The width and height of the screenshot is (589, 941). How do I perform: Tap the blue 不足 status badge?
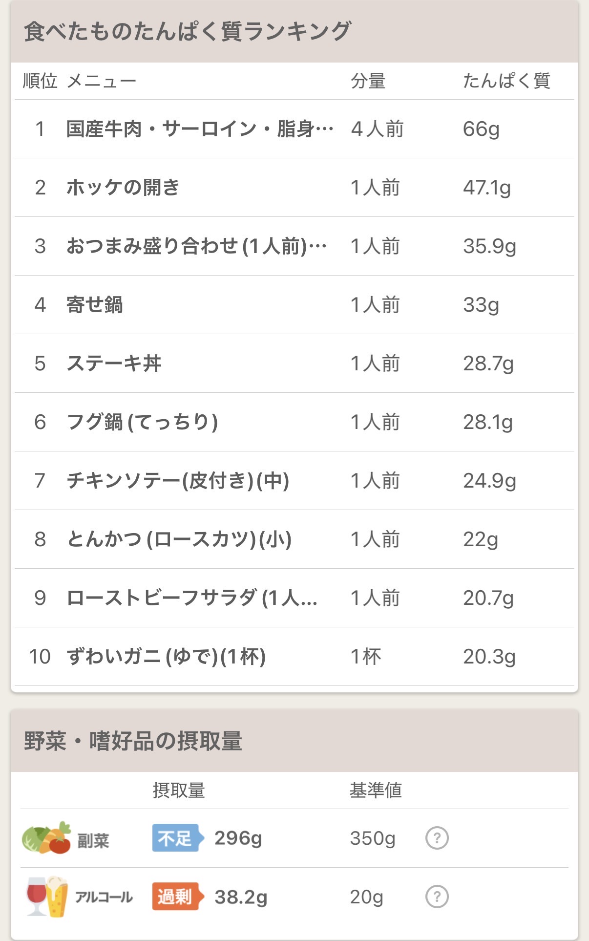point(176,838)
